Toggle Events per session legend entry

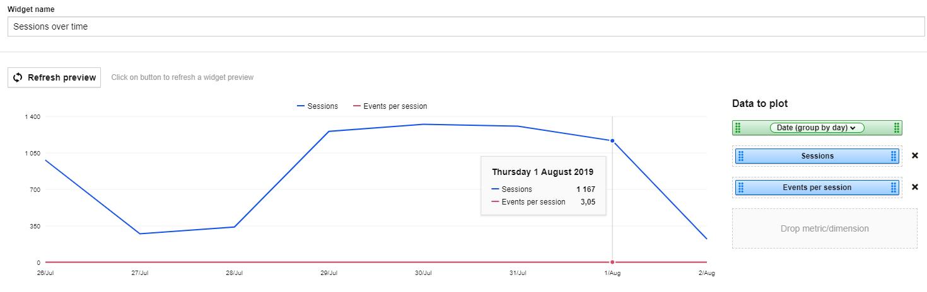pos(389,106)
